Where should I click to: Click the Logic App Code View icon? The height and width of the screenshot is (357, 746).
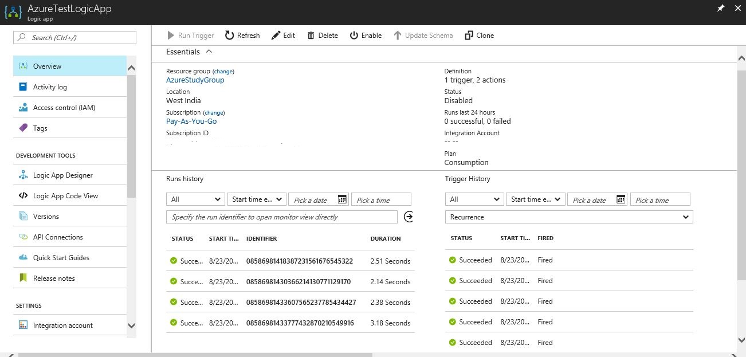click(23, 196)
